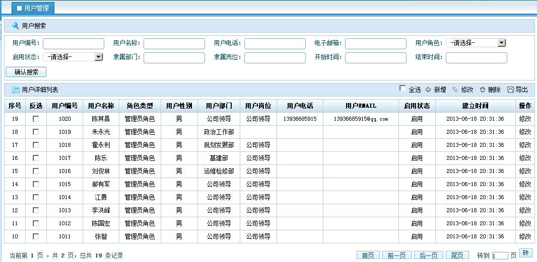Check the box for user 陈其昌

(x=36, y=119)
